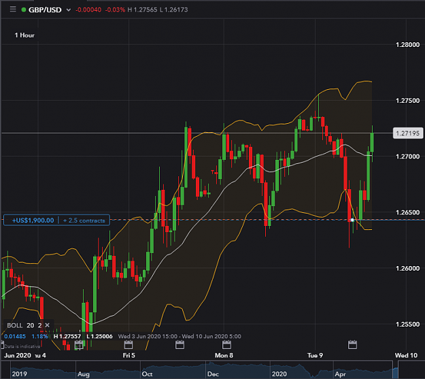Click the L 1.25006 visible range low
Screen dimensions: 425x379
point(99,336)
